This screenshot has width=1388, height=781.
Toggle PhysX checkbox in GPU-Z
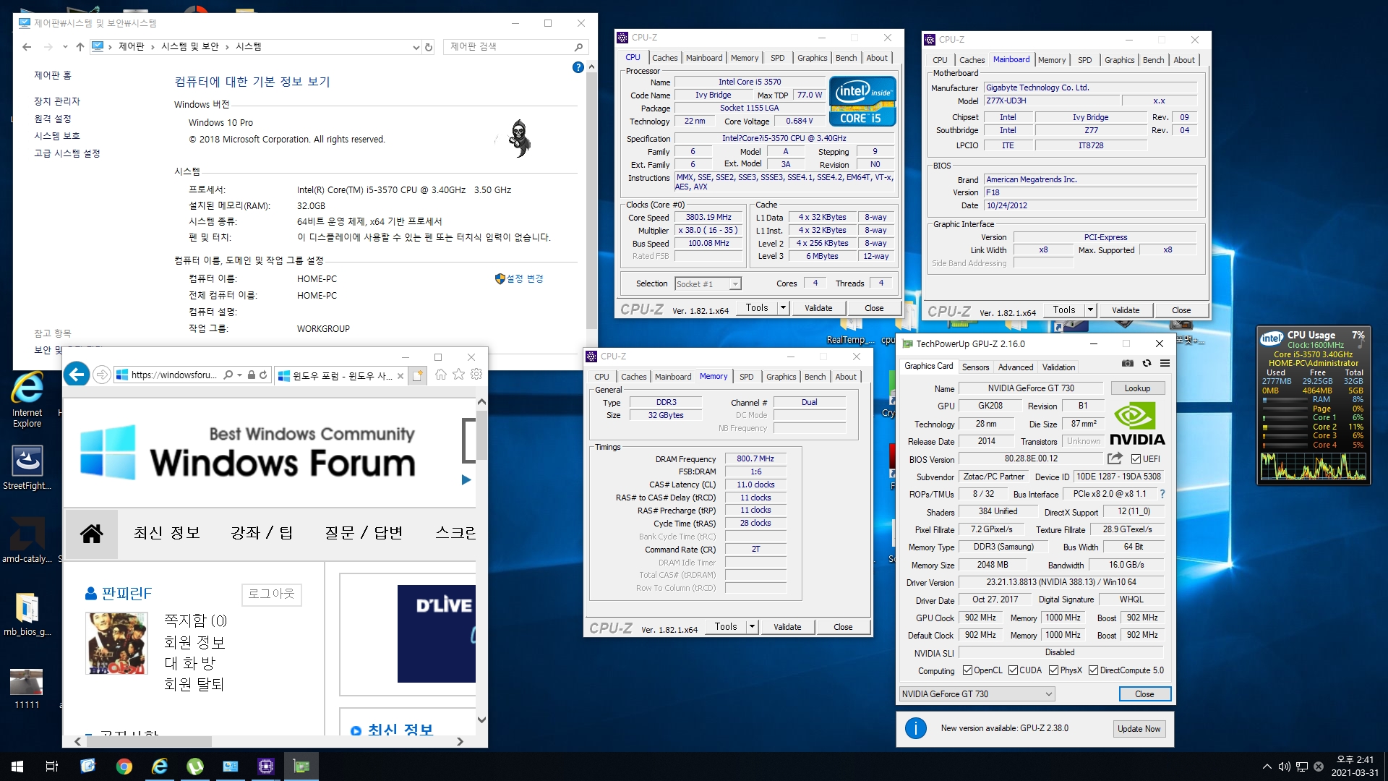1053,670
